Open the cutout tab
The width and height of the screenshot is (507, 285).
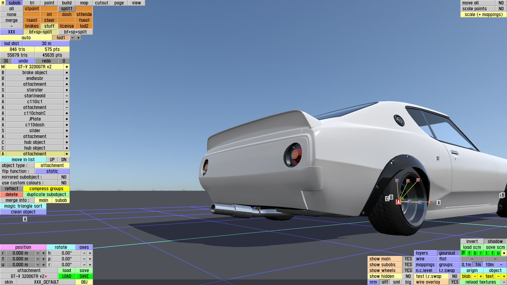click(101, 3)
